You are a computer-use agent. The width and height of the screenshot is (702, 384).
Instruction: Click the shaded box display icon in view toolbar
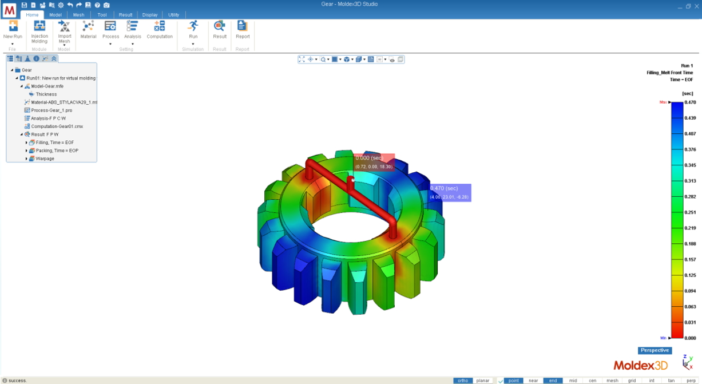pos(359,59)
